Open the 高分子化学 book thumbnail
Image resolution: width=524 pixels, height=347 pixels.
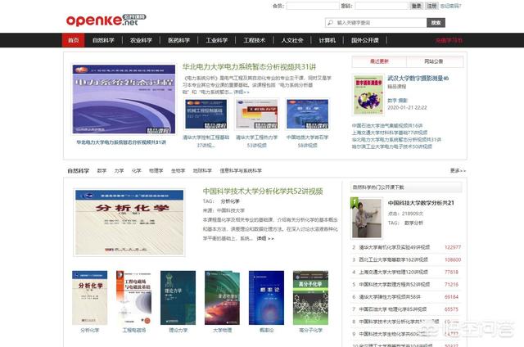(310, 298)
